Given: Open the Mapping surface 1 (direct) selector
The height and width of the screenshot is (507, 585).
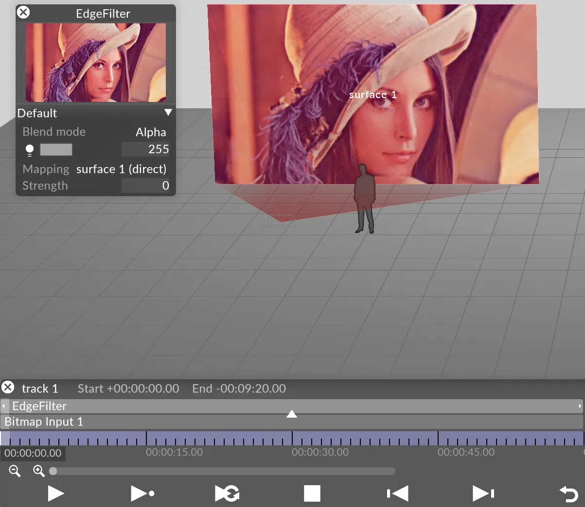Looking at the screenshot, I should [121, 169].
